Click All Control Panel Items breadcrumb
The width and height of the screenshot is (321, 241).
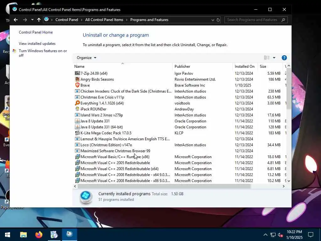[x=104, y=20]
